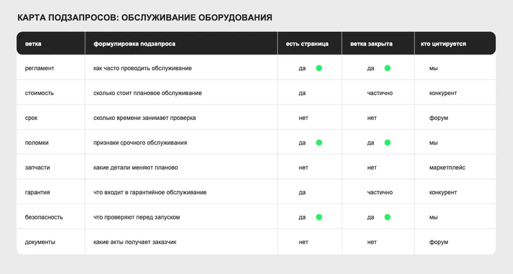Click «да» text under «ветка закрыта» in поломки row

[x=371, y=142]
